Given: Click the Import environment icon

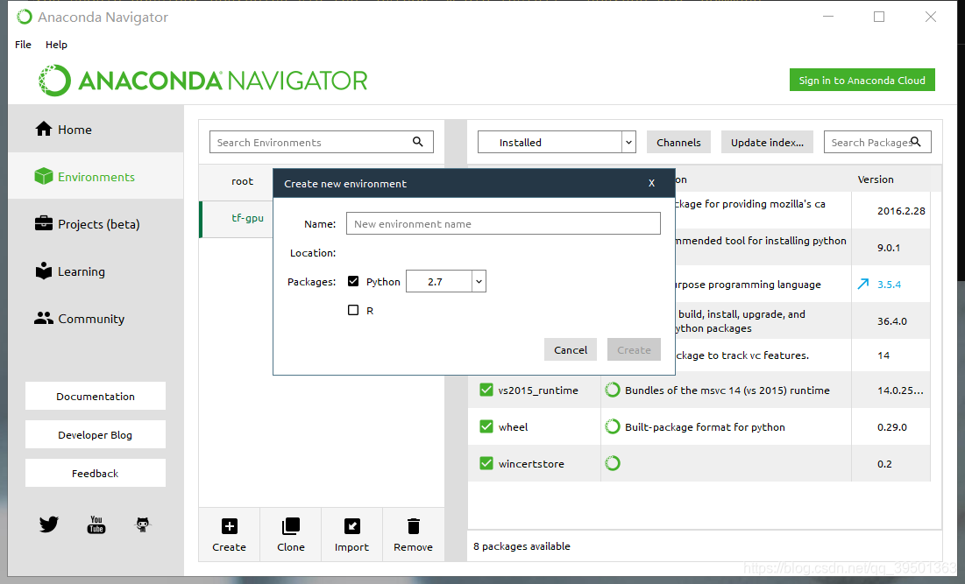Looking at the screenshot, I should coord(351,526).
